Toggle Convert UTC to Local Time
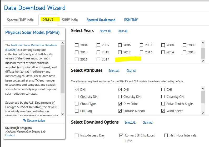This screenshot has width=209, height=147. coord(121,135)
